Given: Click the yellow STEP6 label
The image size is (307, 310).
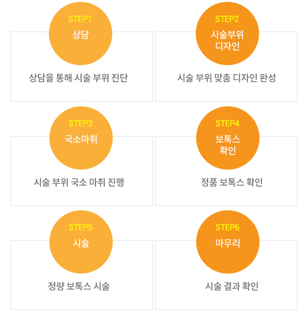Looking at the screenshot, I should (227, 228).
